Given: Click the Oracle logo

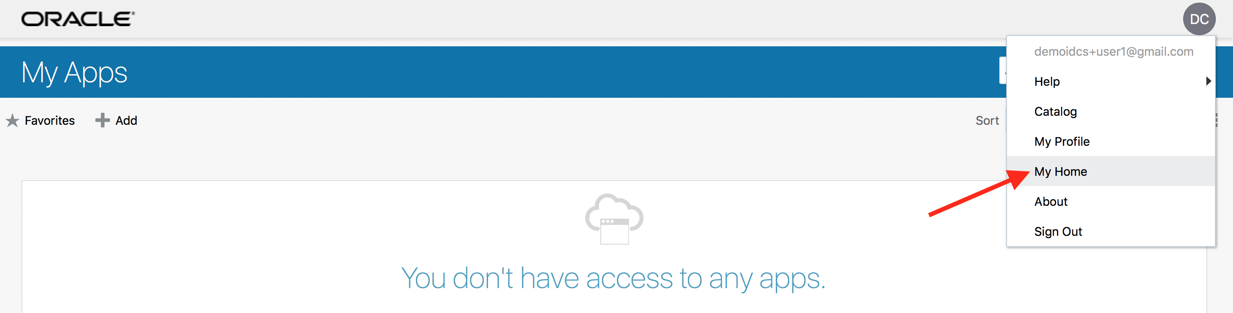Looking at the screenshot, I should (78, 19).
